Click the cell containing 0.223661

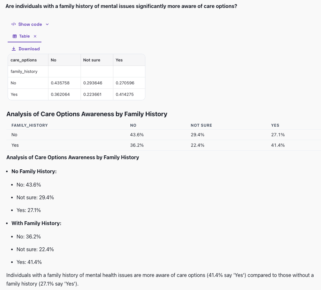coord(92,94)
